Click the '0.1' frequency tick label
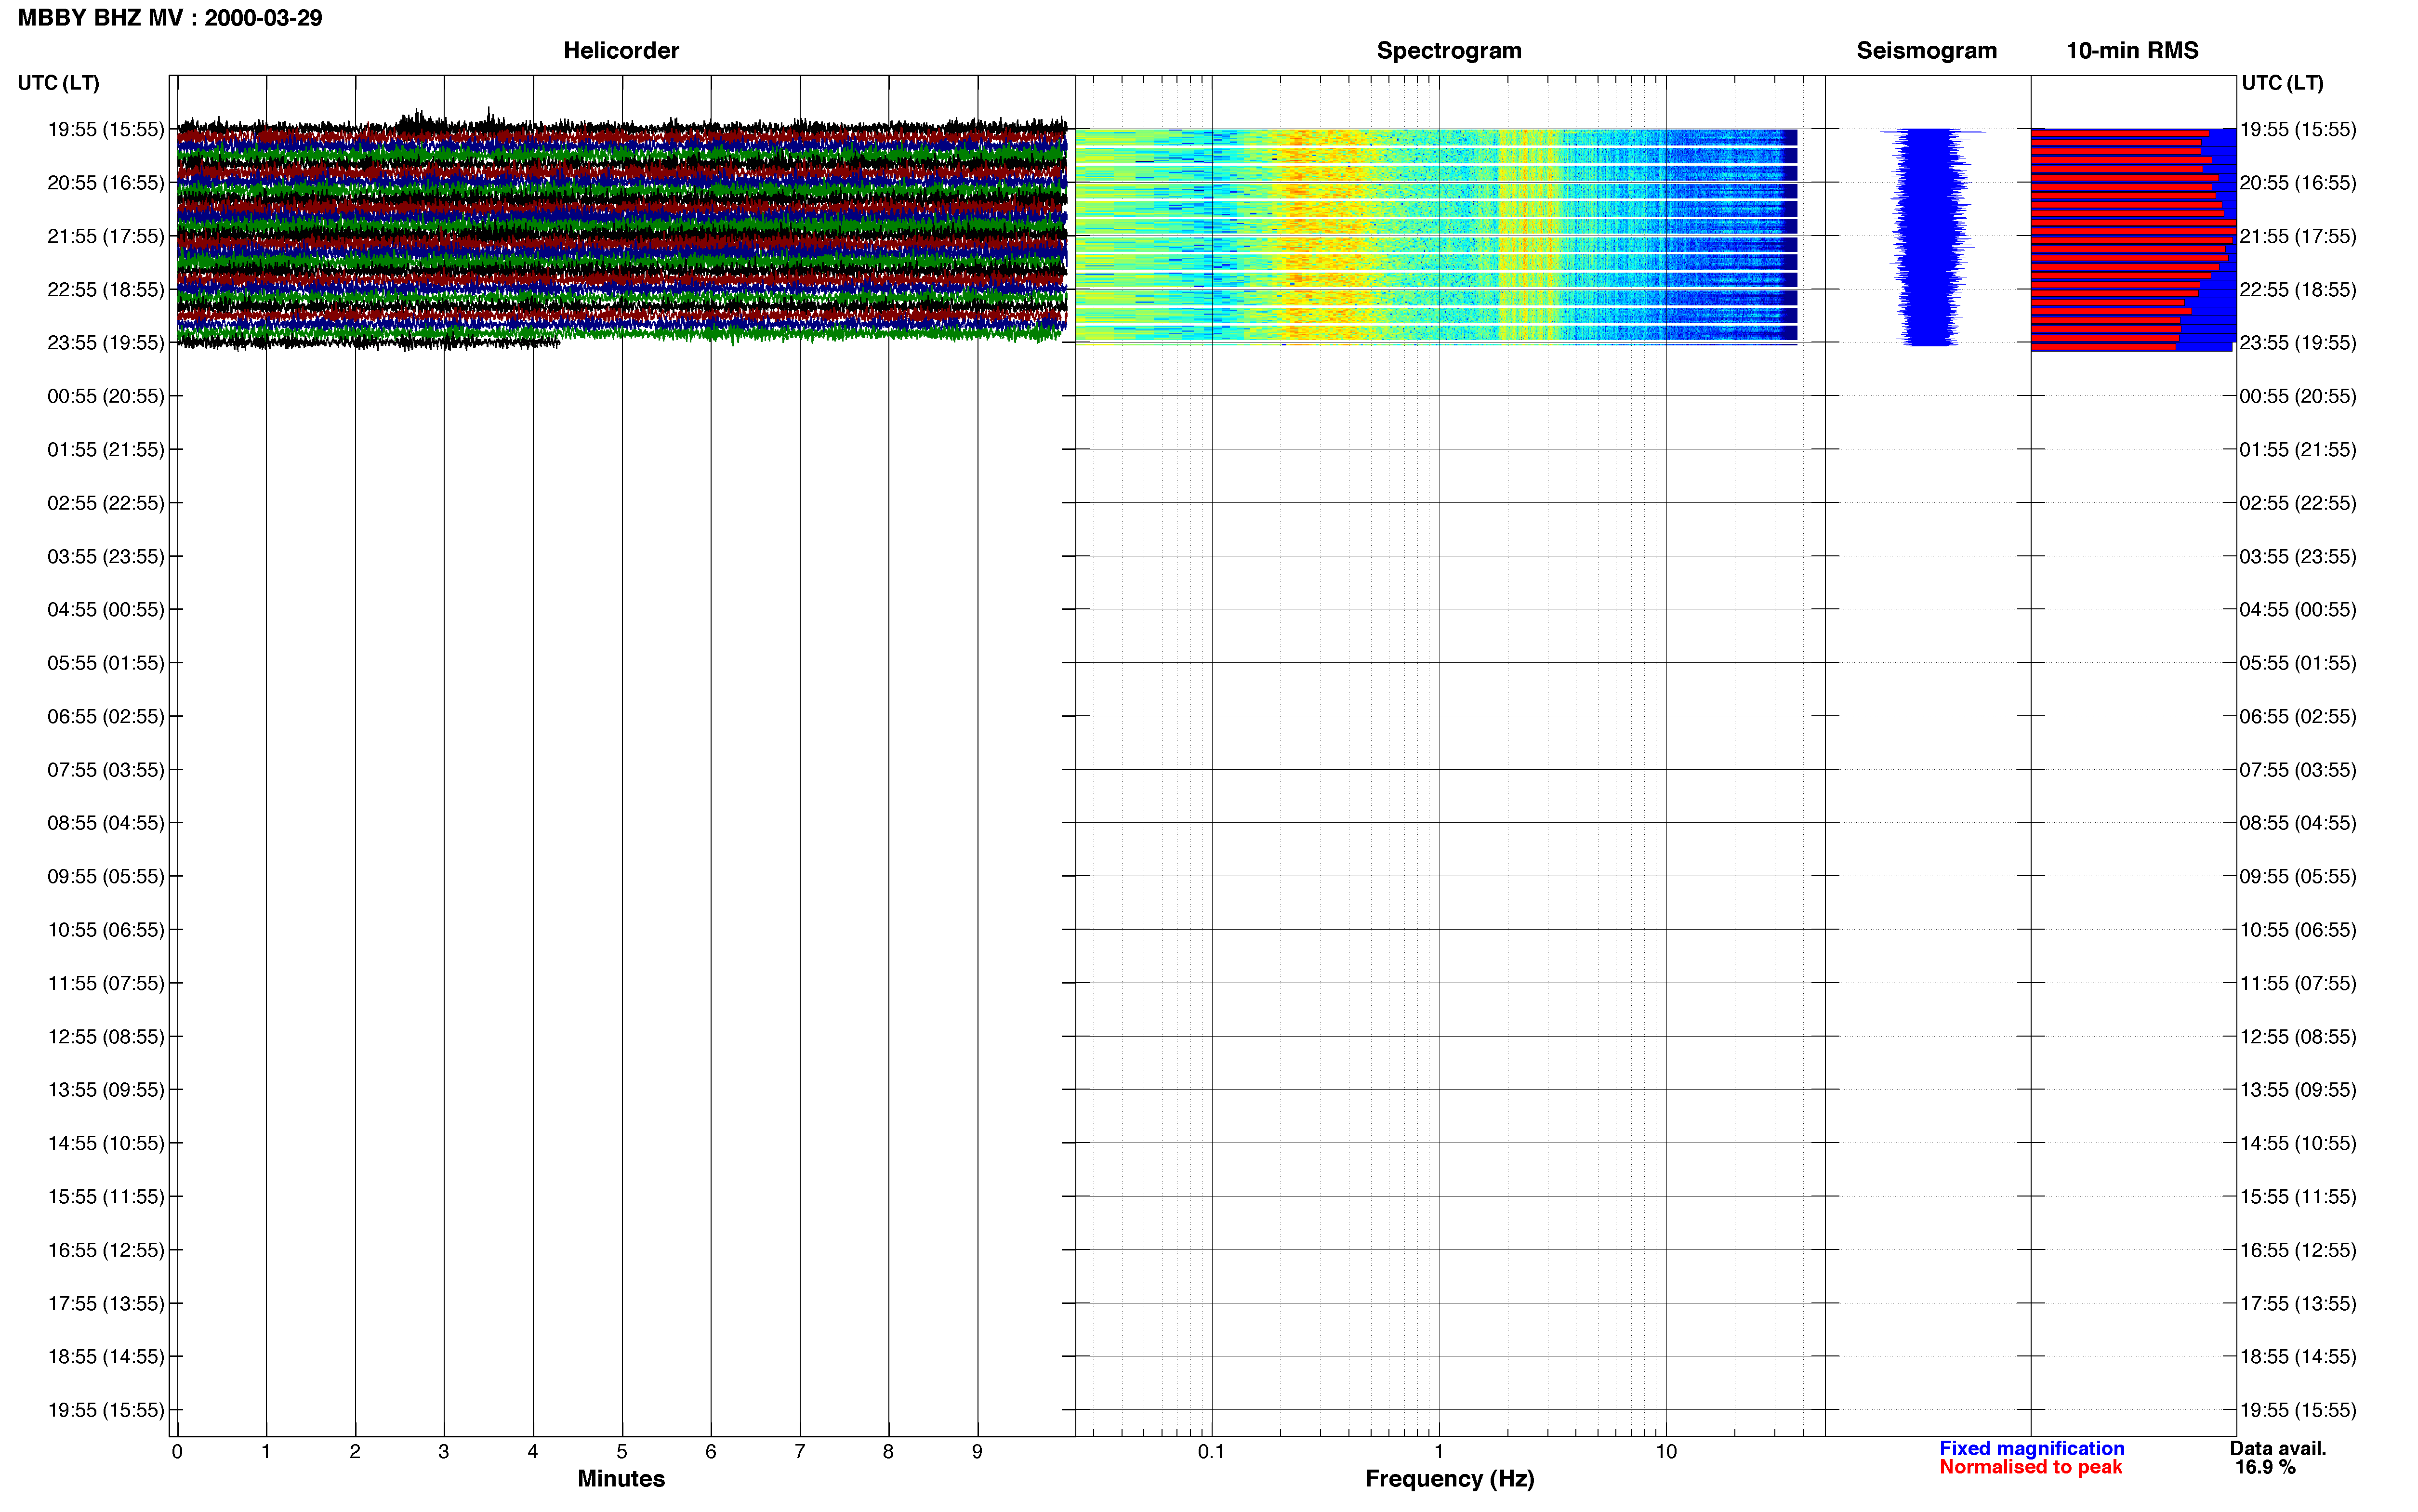Screen dimensions: 2418x1512 click(1211, 1452)
